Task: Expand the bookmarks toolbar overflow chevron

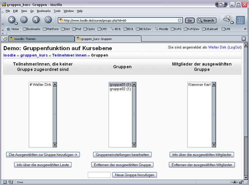Action: [245, 29]
